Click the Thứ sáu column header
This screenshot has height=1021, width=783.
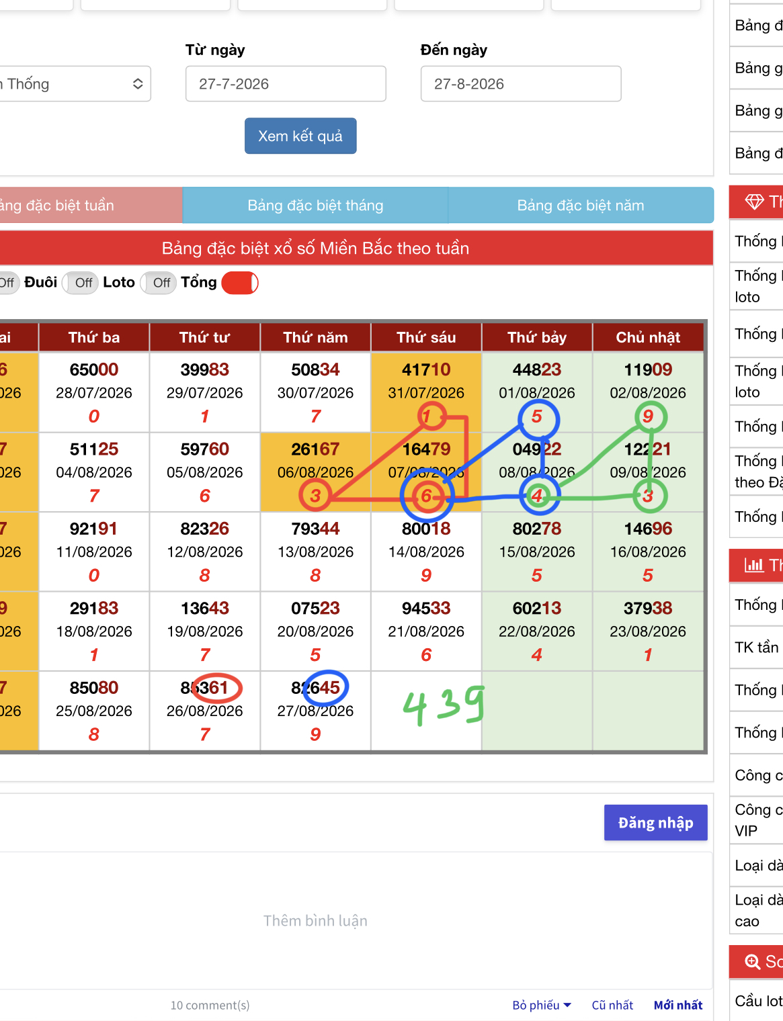tap(426, 337)
